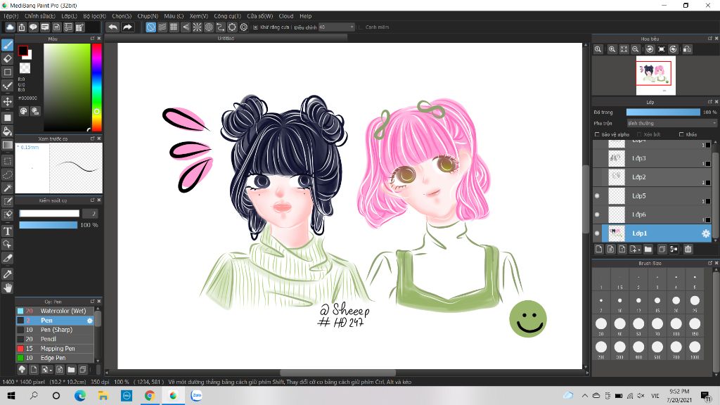This screenshot has width=720, height=405.
Task: Show layer Lớp3
Action: [x=597, y=158]
